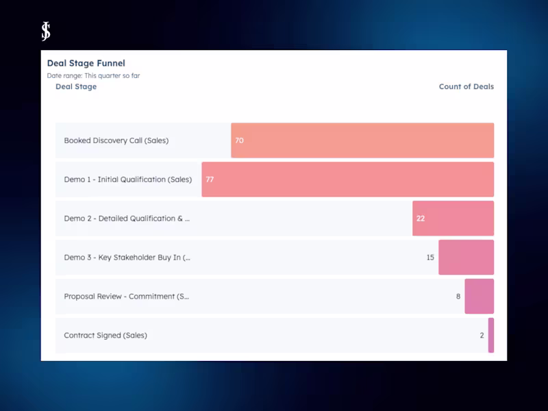Click the Deal Stage Funnel title
This screenshot has width=548, height=411.
[x=86, y=64]
